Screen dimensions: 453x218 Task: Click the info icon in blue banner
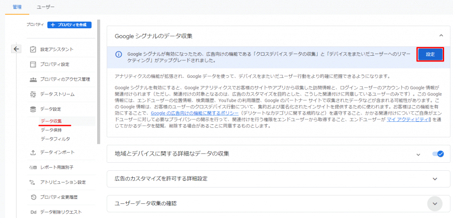point(118,54)
